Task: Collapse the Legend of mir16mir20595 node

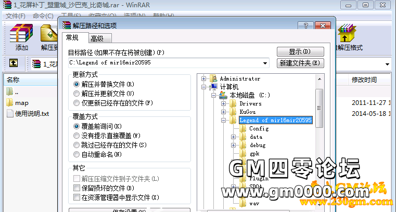Action: [x=223, y=120]
